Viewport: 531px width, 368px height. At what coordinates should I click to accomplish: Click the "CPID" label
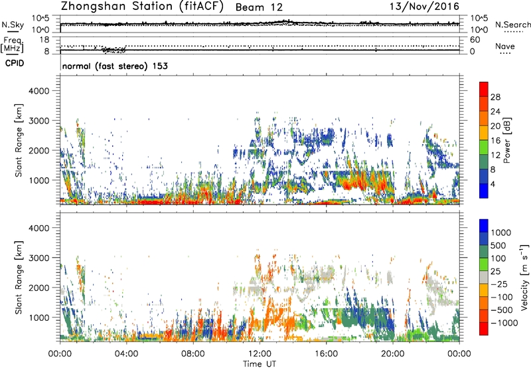(x=15, y=63)
